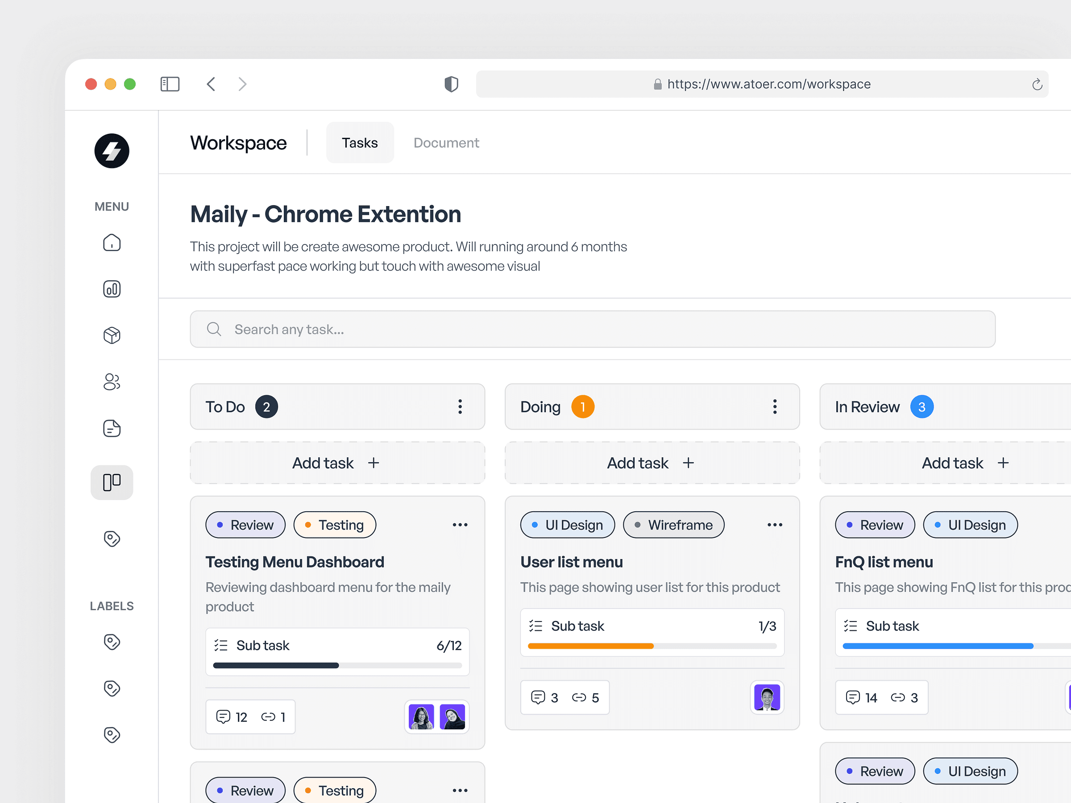
Task: Switch to the Tasks tab
Action: tap(358, 142)
